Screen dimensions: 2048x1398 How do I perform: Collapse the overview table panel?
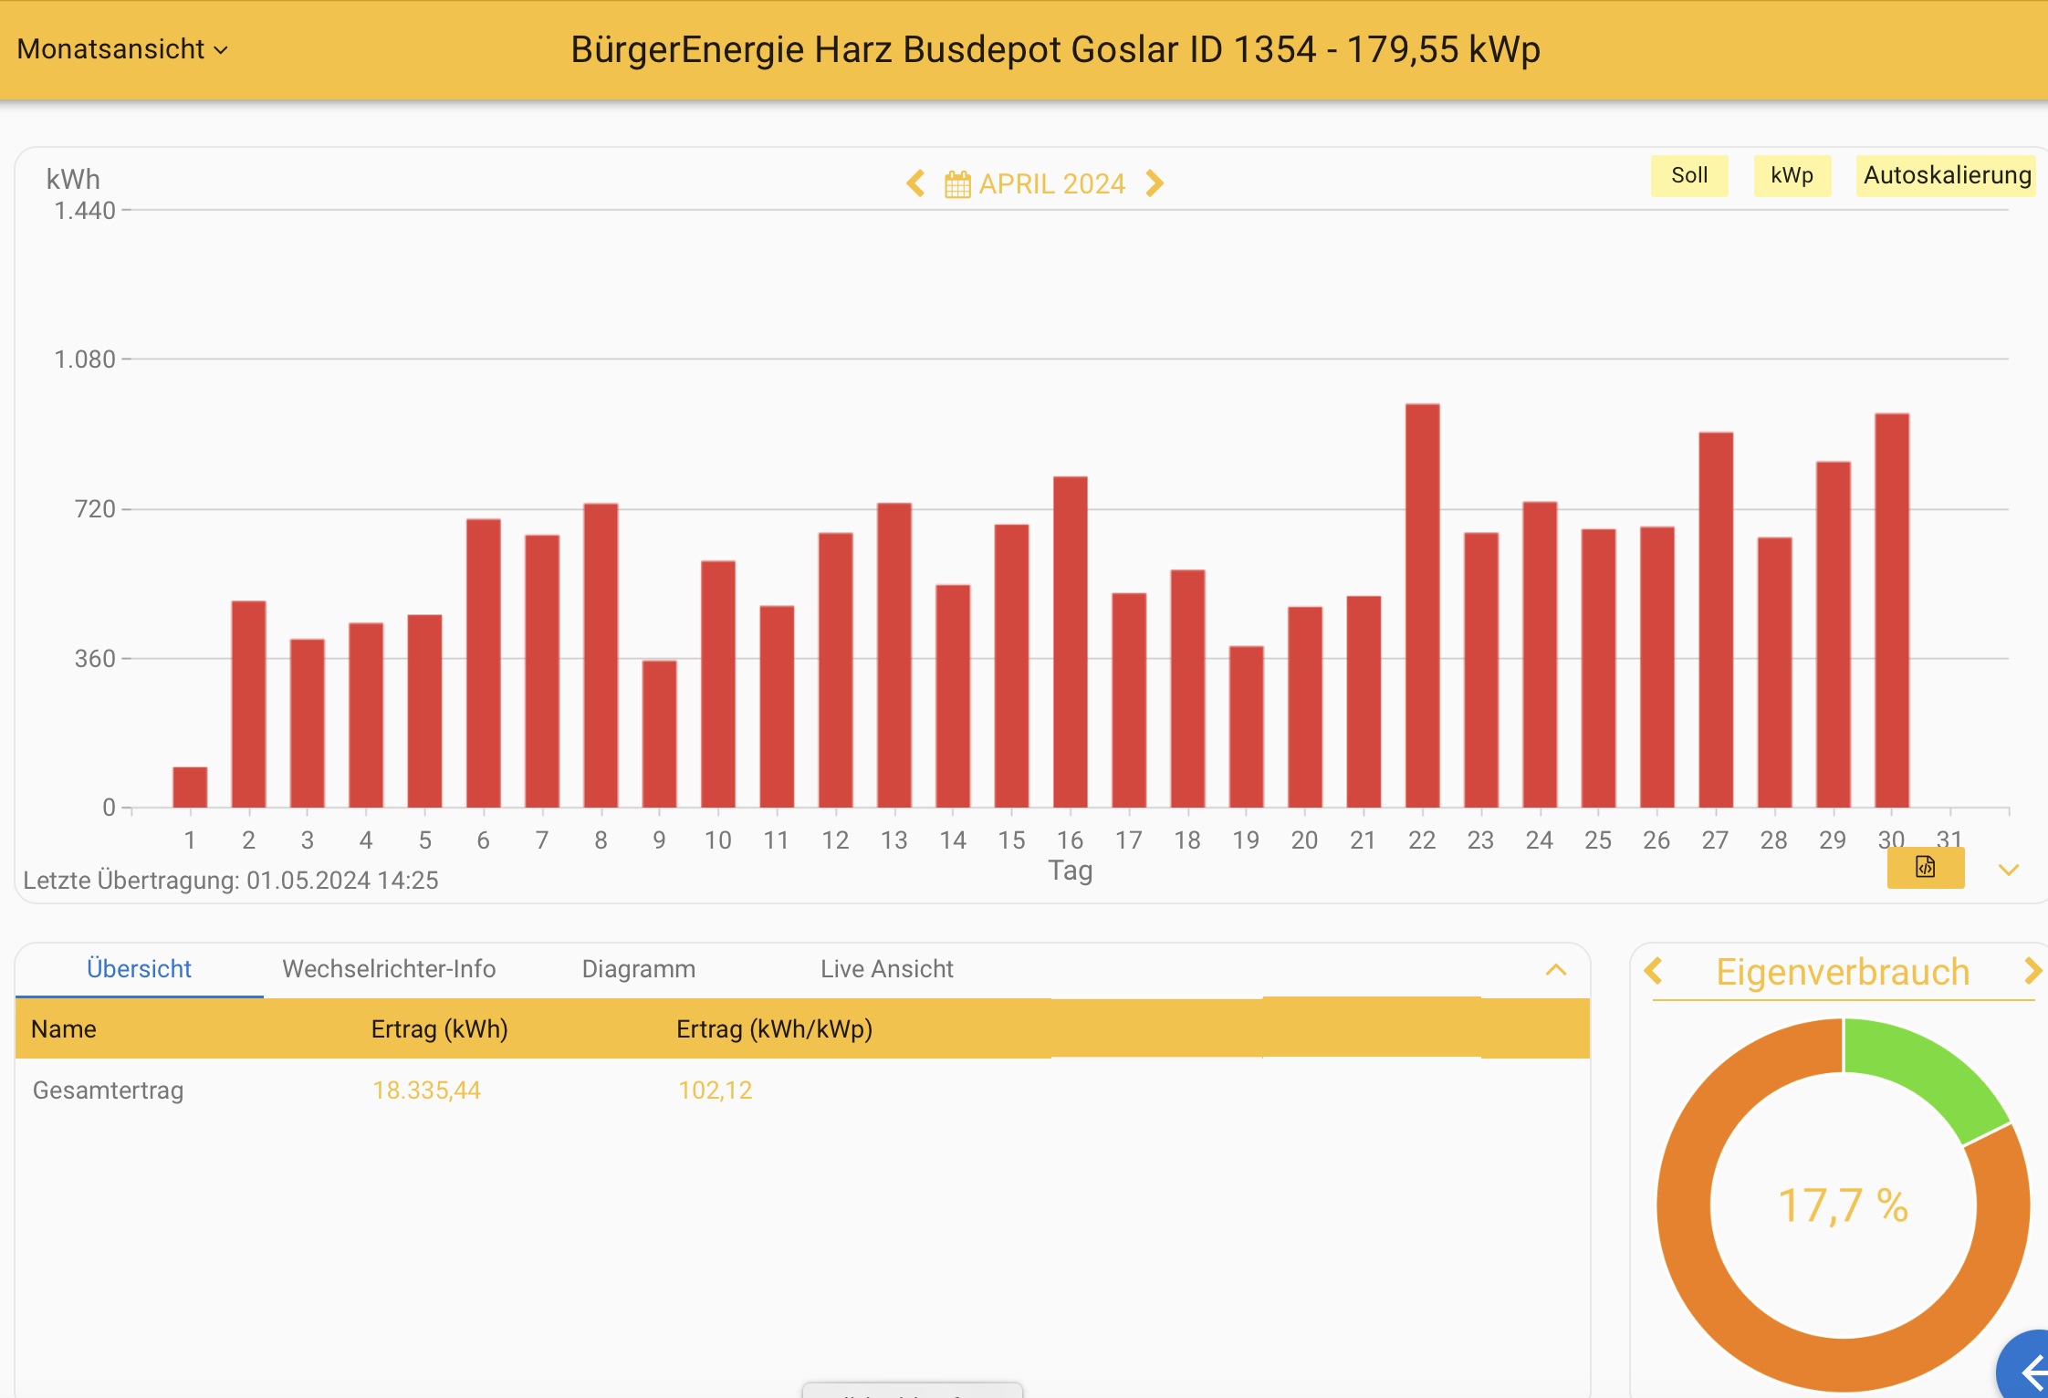coord(1556,969)
